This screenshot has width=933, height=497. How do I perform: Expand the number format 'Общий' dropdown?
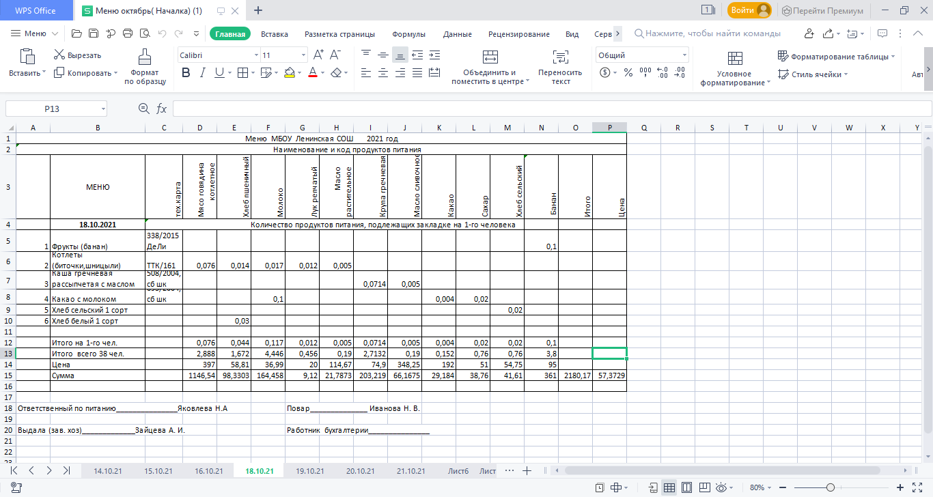(684, 55)
